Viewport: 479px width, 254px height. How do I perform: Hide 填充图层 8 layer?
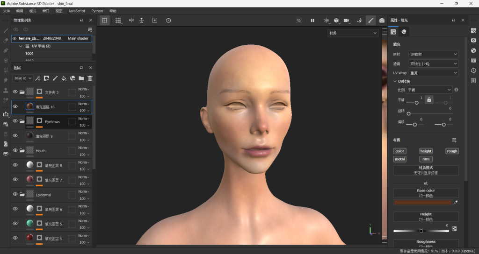coord(15,165)
